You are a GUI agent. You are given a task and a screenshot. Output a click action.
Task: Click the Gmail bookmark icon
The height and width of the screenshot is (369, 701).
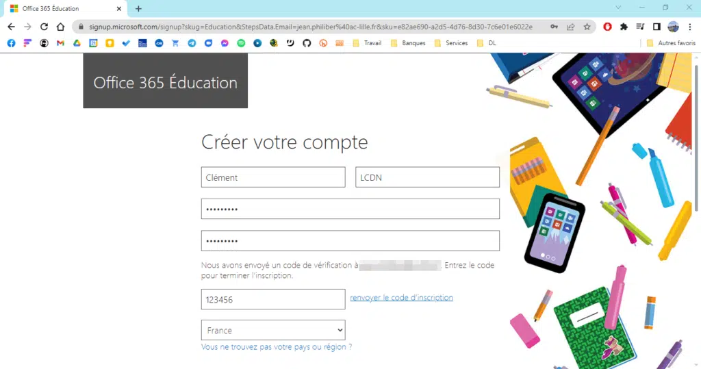(x=60, y=43)
